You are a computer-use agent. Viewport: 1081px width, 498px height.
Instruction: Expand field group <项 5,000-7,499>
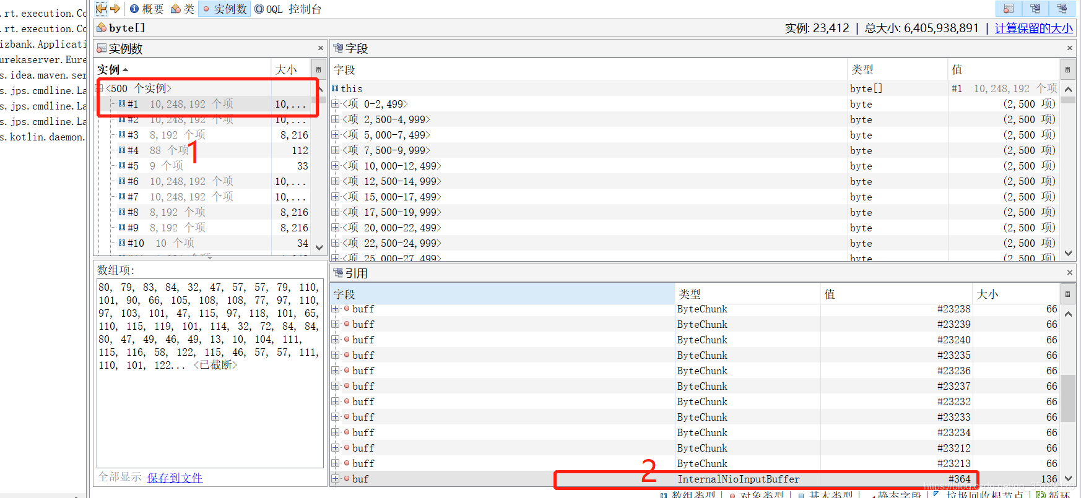pos(336,135)
